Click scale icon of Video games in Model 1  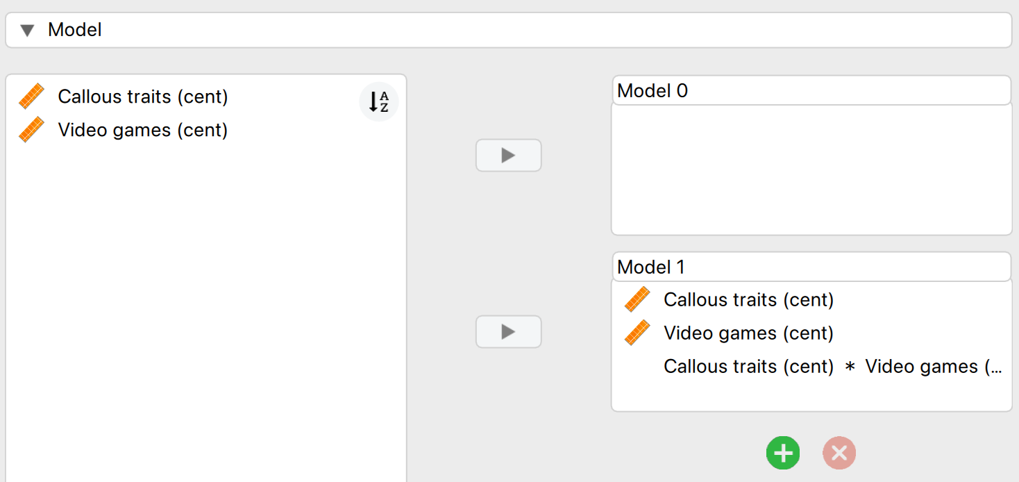coord(637,333)
